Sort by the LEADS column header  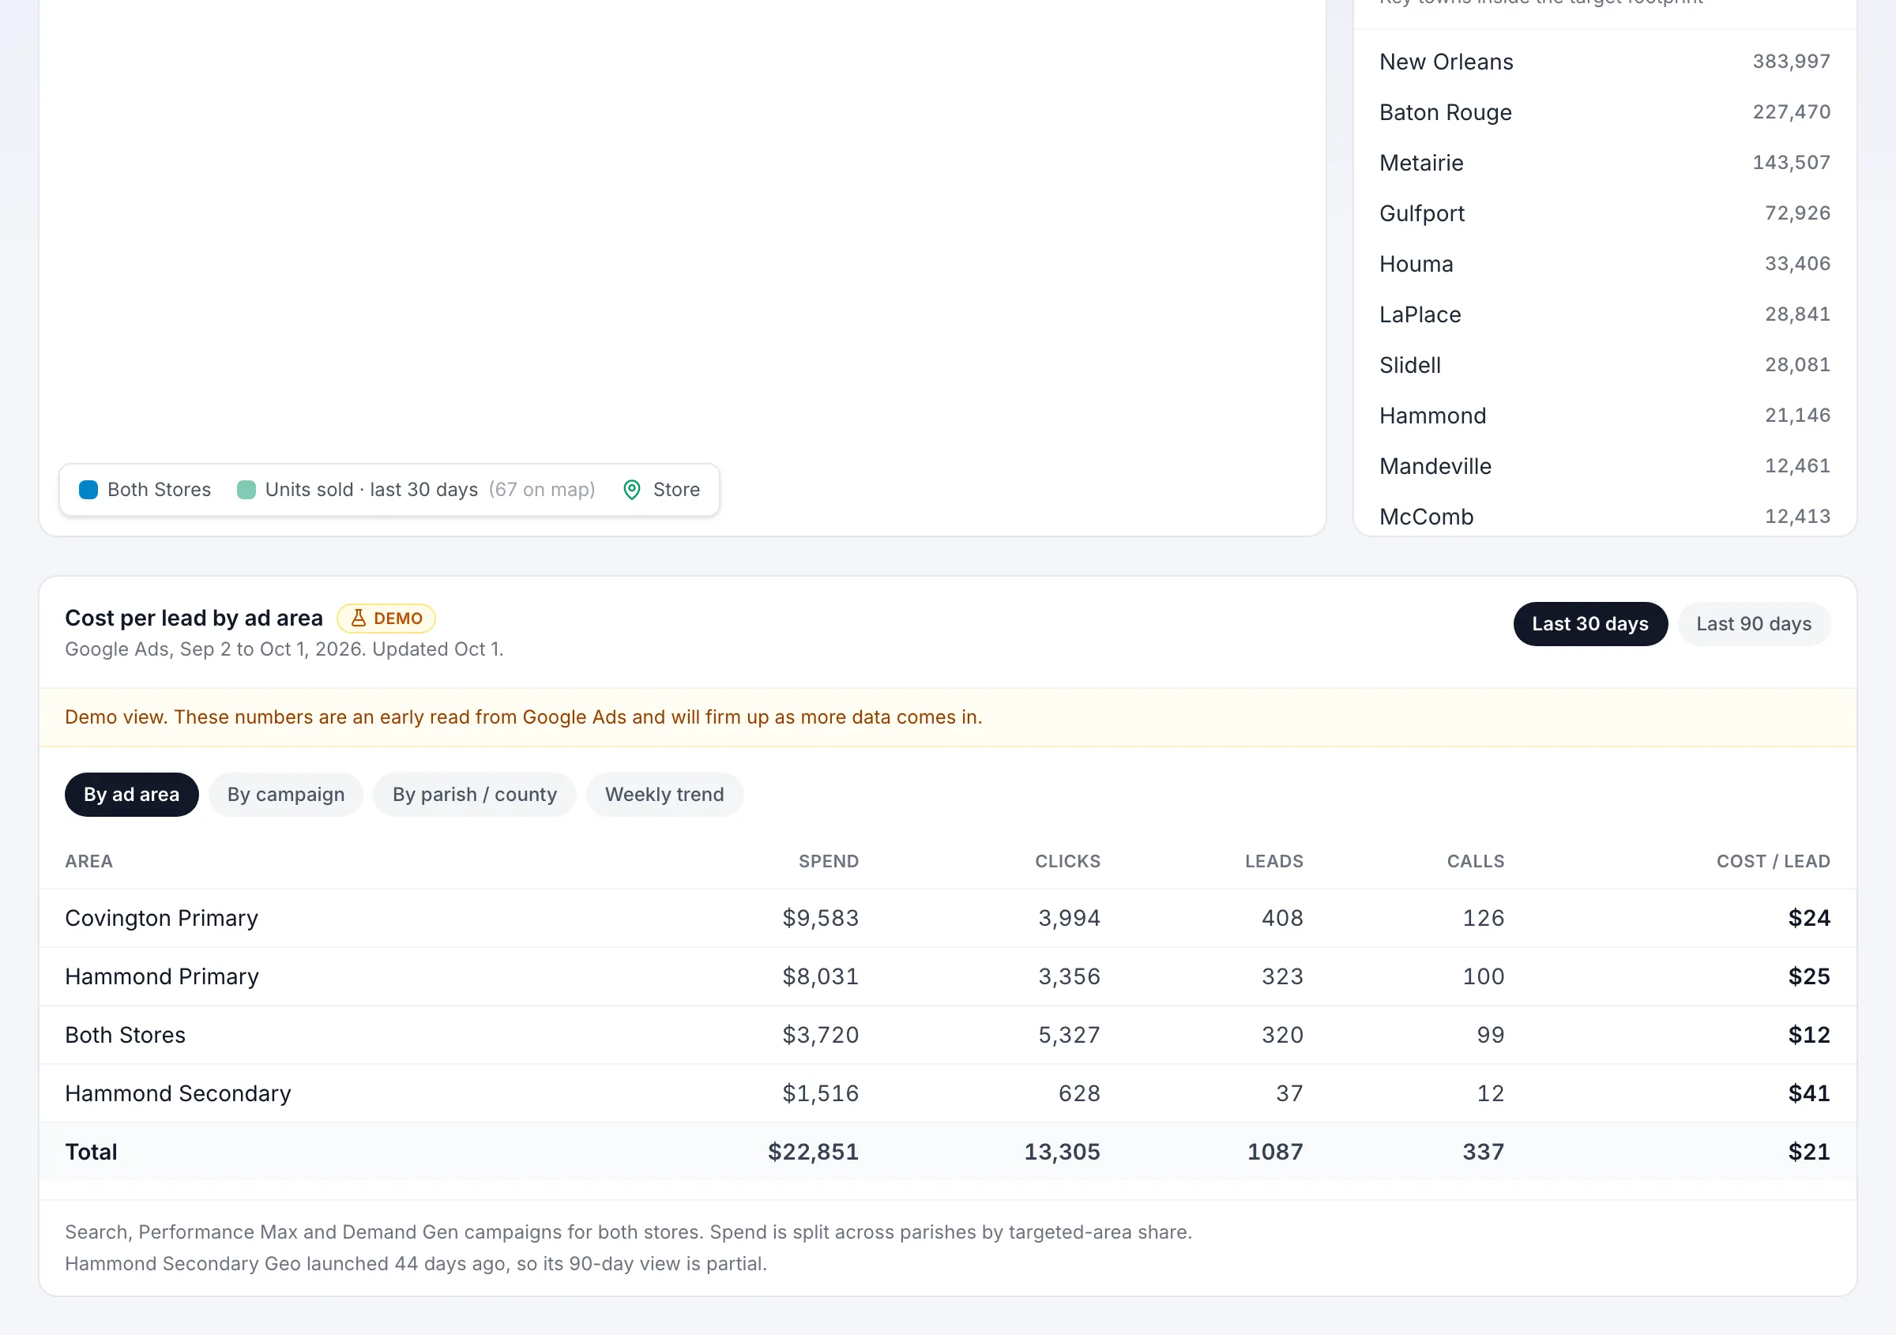(1274, 861)
